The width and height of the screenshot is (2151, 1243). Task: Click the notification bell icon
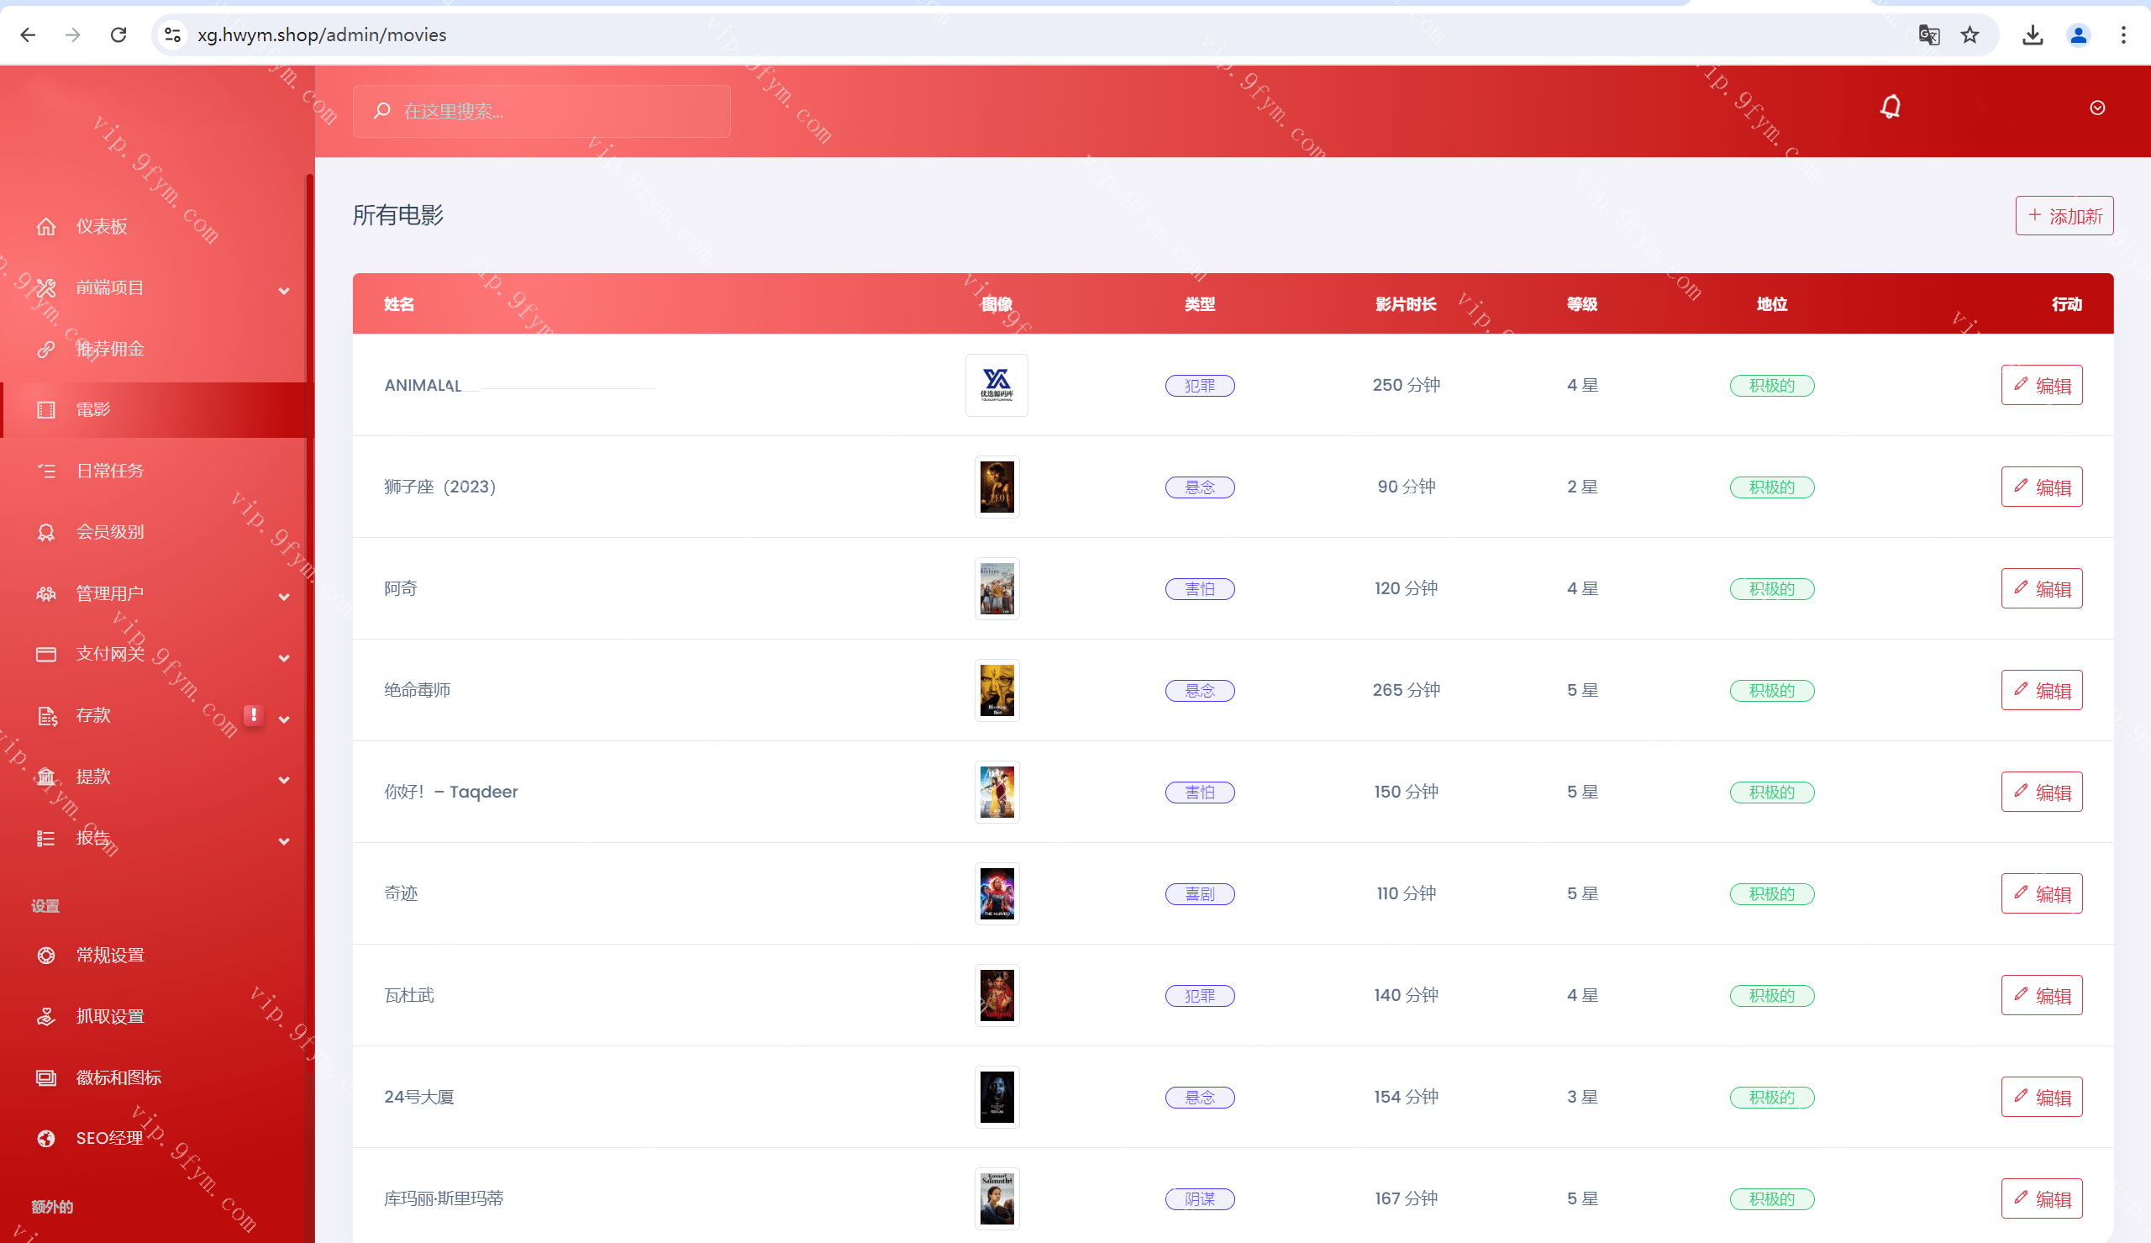tap(1890, 108)
